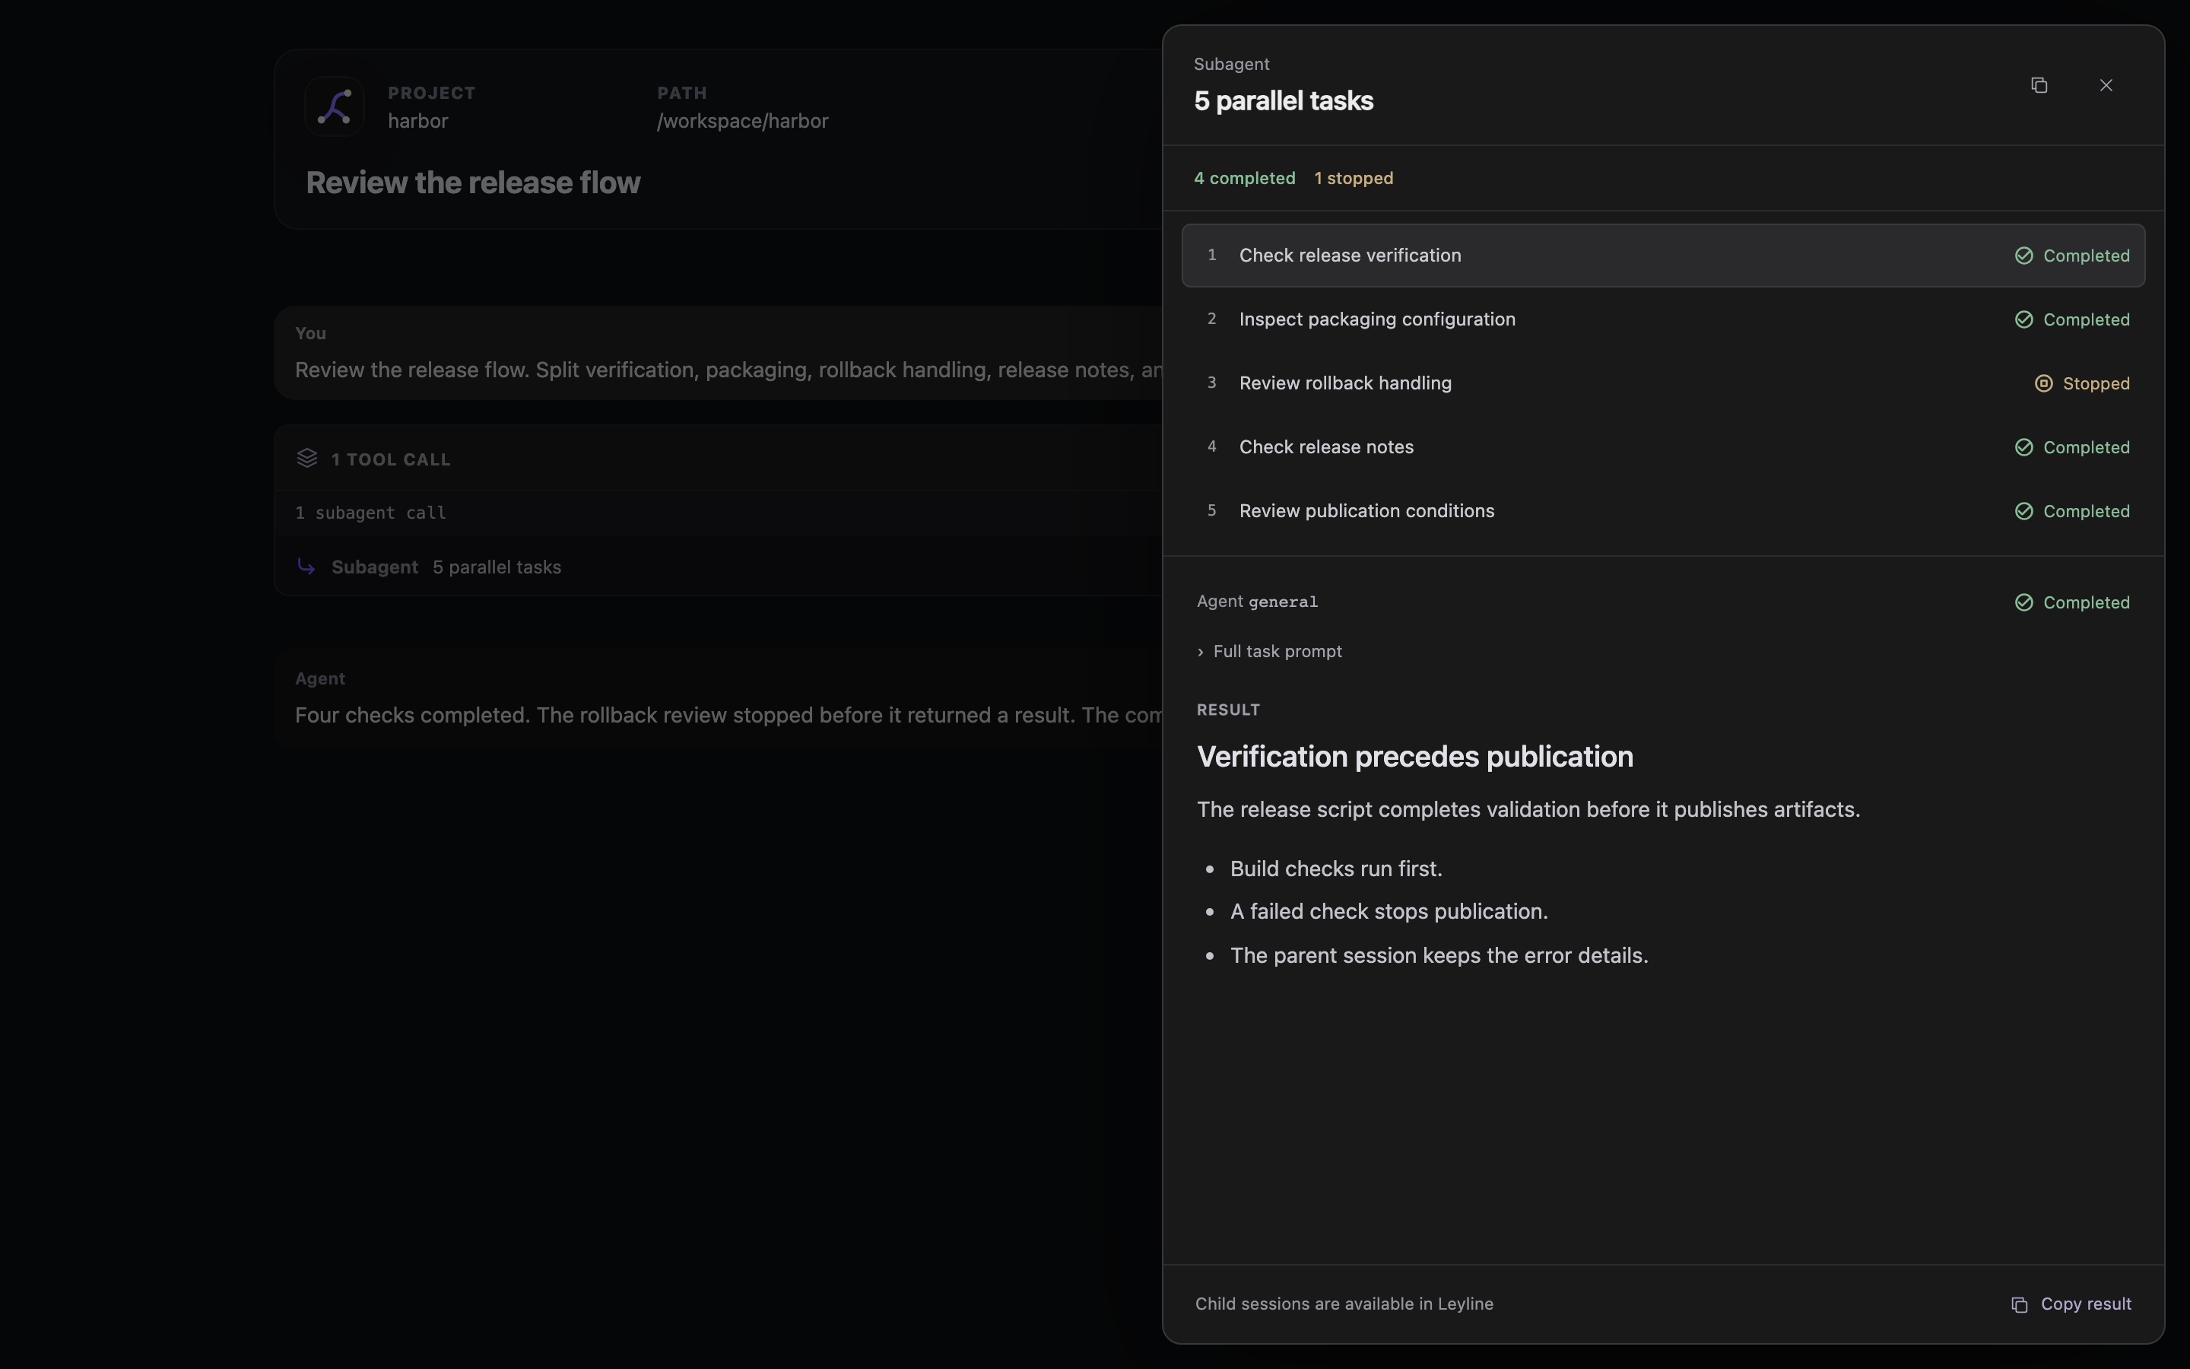The image size is (2190, 1369).
Task: Open the Subagent 5 parallel tasks row
Action: [719, 567]
